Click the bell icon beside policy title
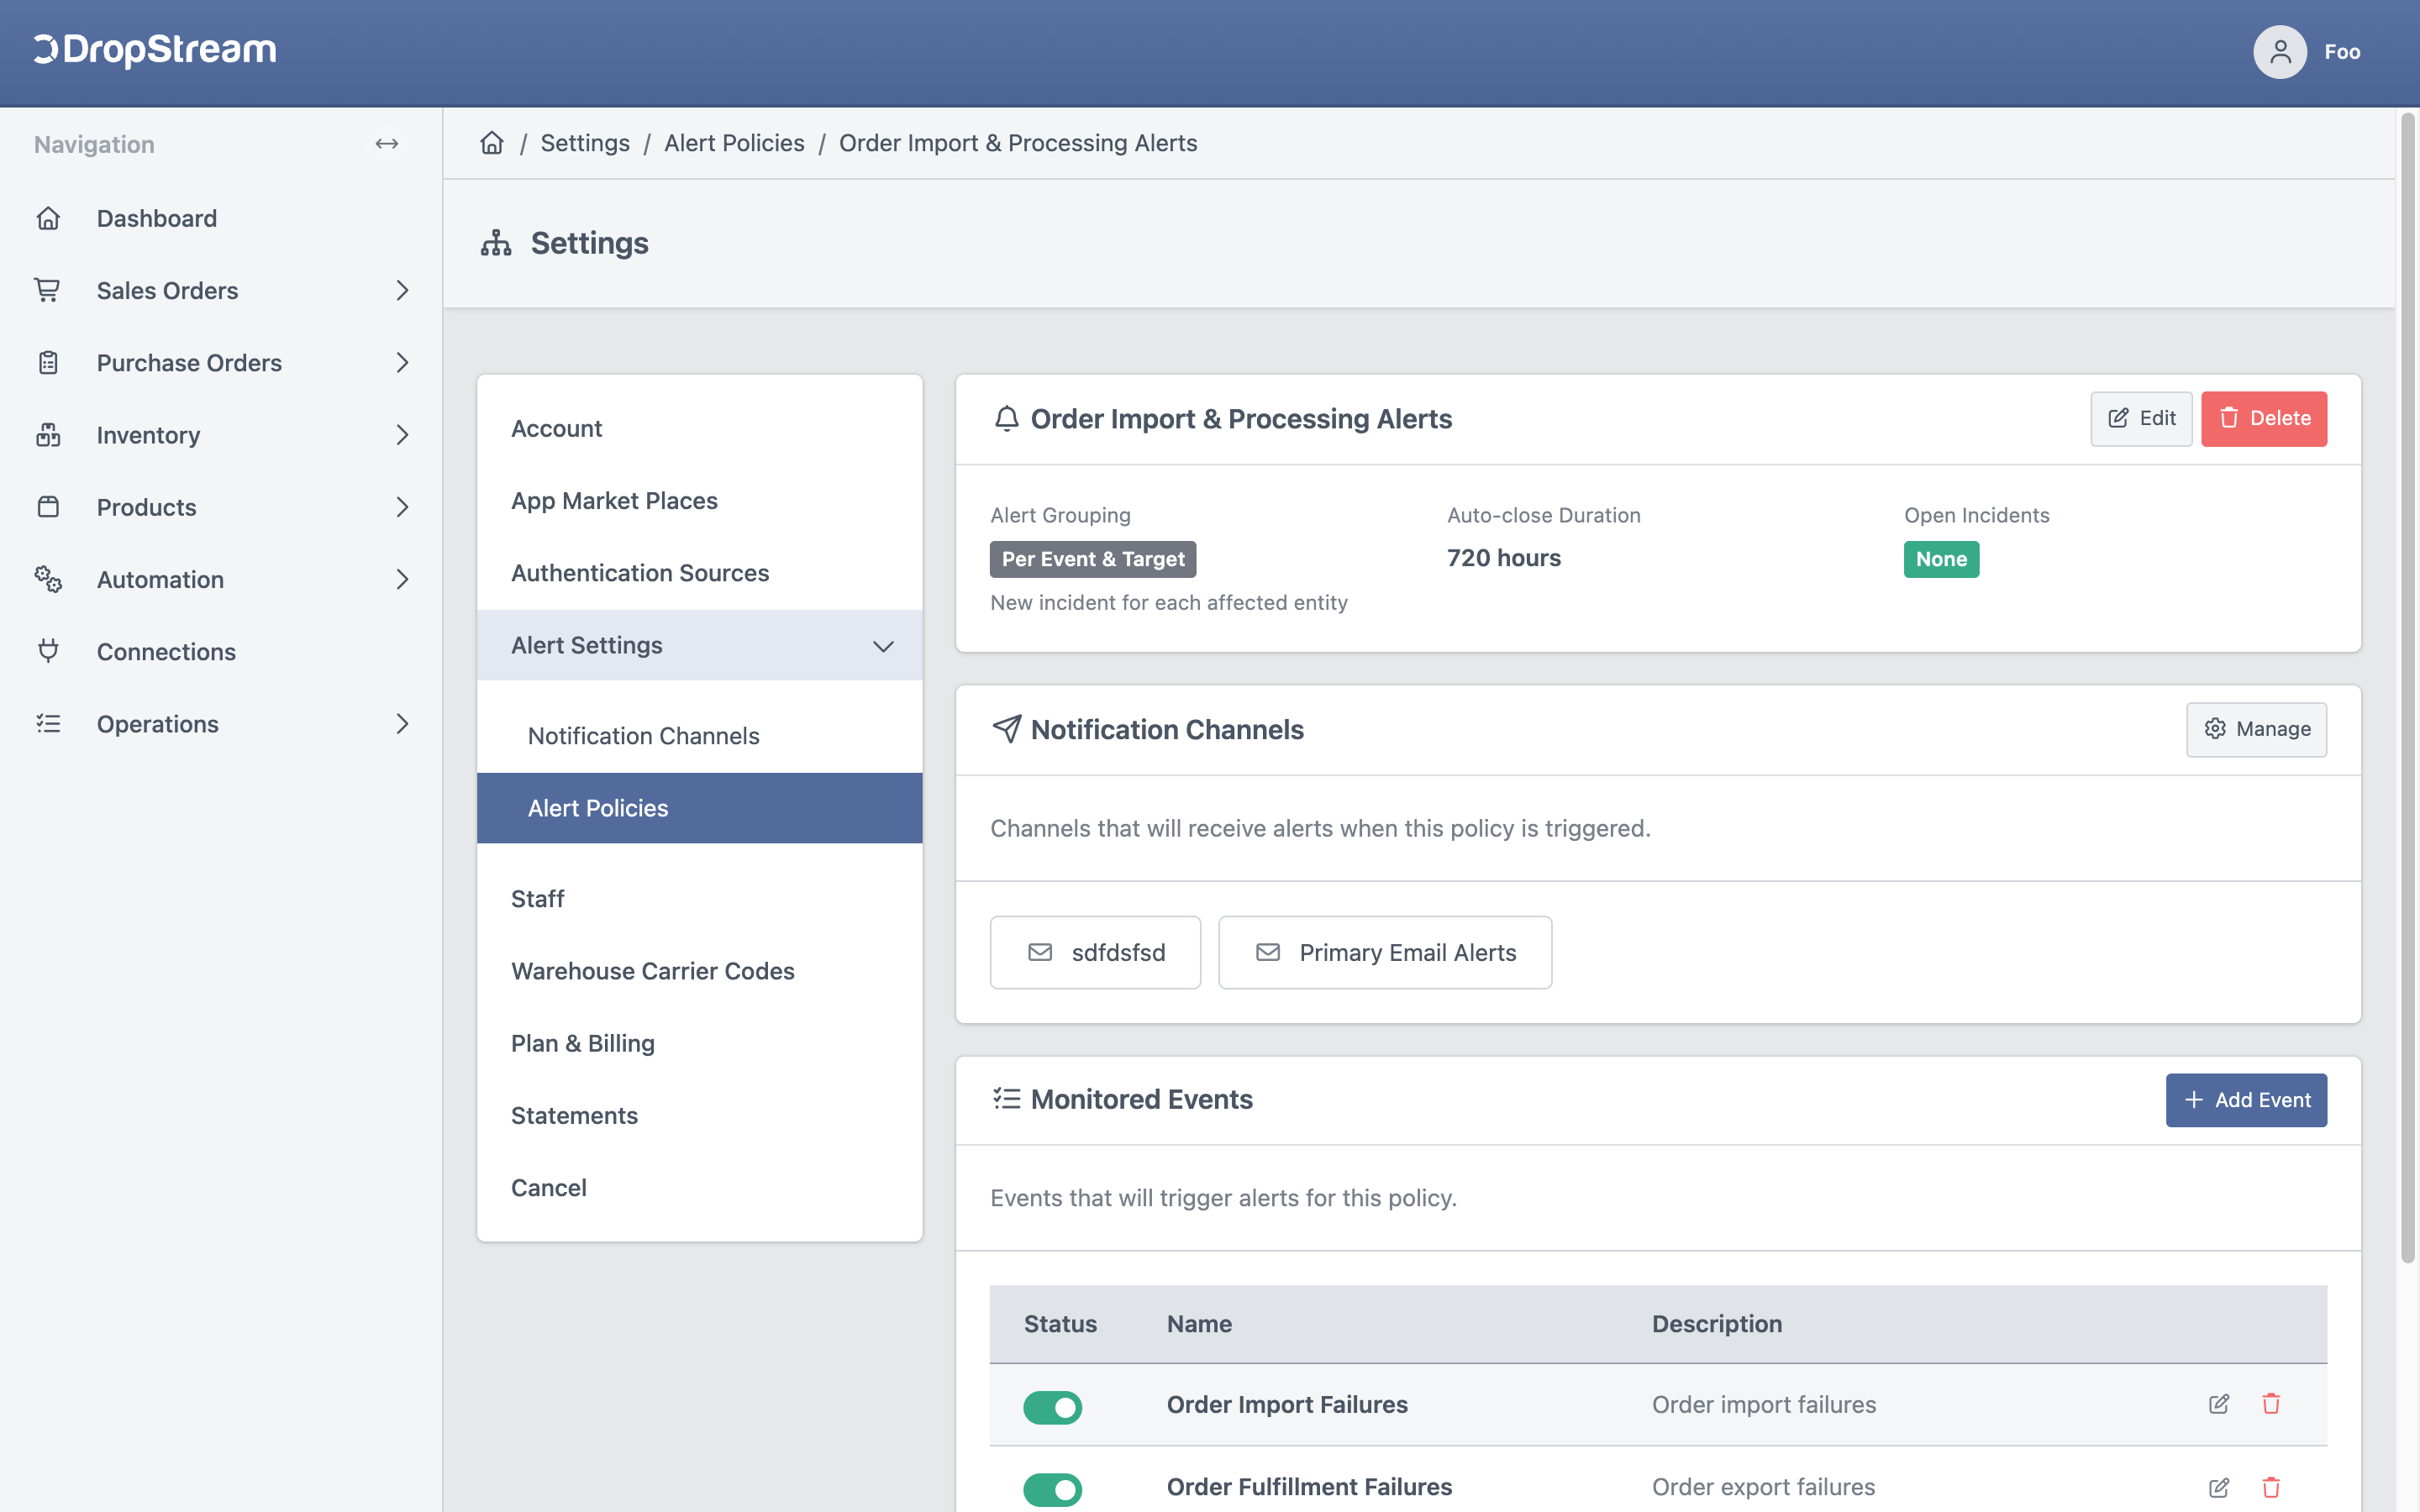The width and height of the screenshot is (2420, 1512). 1006,418
